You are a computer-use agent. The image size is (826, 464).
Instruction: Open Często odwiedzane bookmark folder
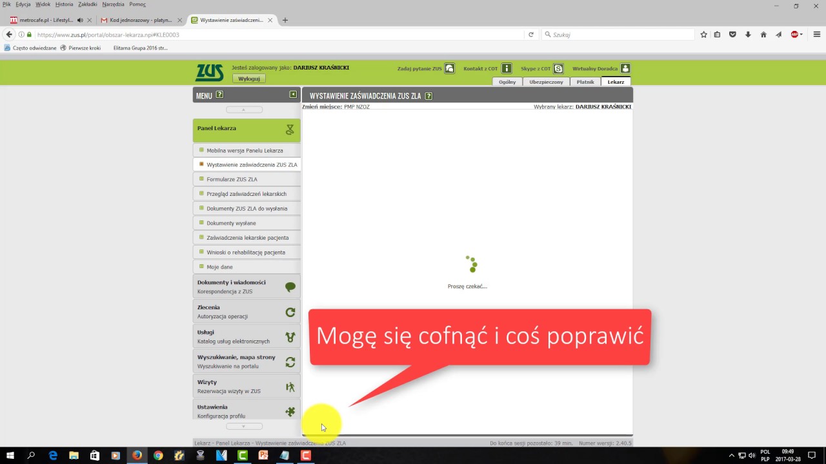click(x=30, y=48)
